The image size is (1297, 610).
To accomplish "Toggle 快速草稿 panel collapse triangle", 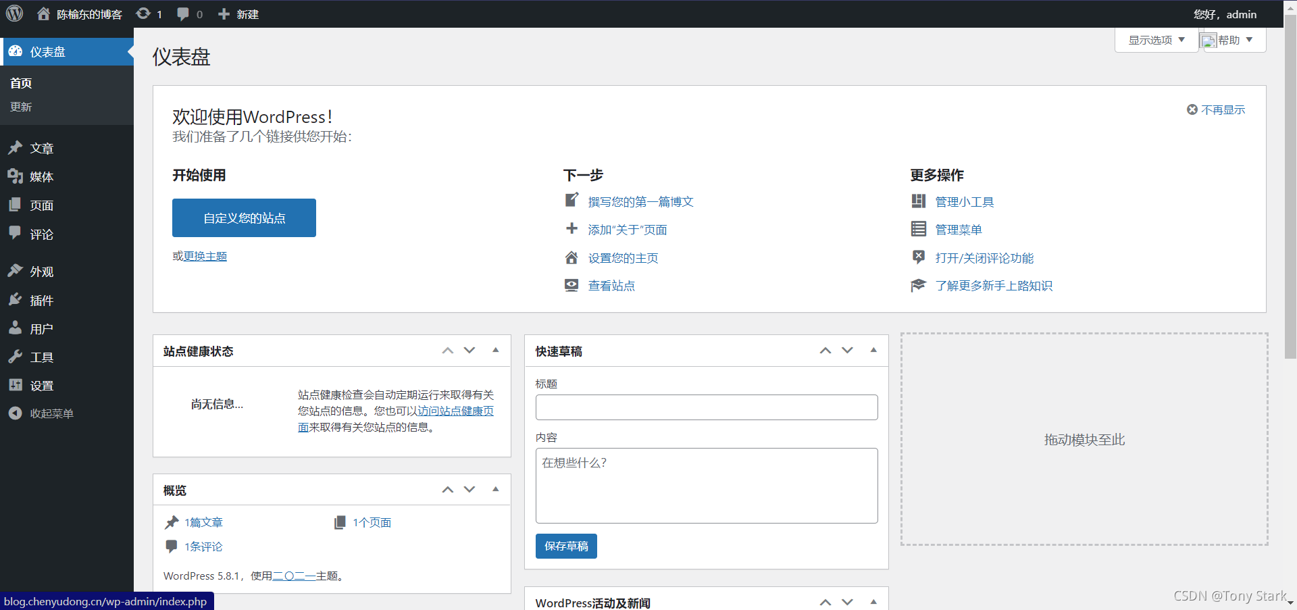I will pos(873,350).
